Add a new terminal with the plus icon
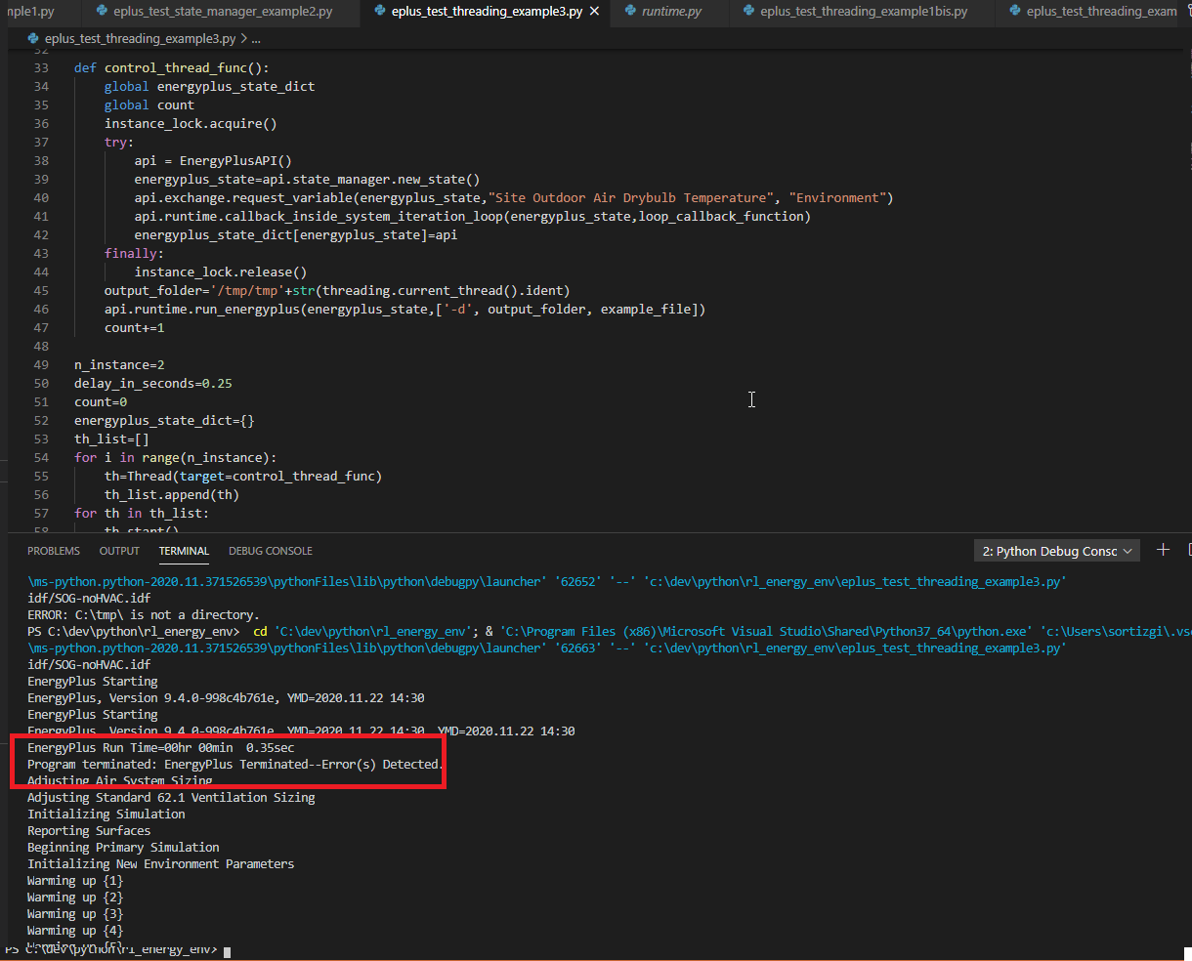This screenshot has width=1192, height=961. (1163, 551)
